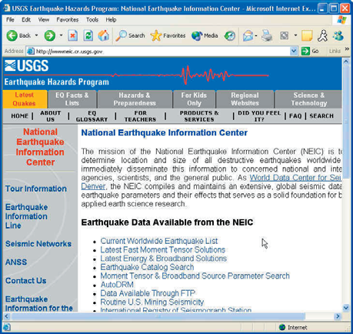Viewport: 353px width, 334px height.
Task: Open Current Worldwide Earthquake List link
Action: click(159, 241)
